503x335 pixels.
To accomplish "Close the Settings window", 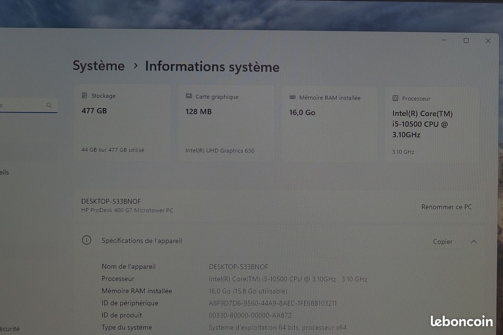I will pos(488,41).
